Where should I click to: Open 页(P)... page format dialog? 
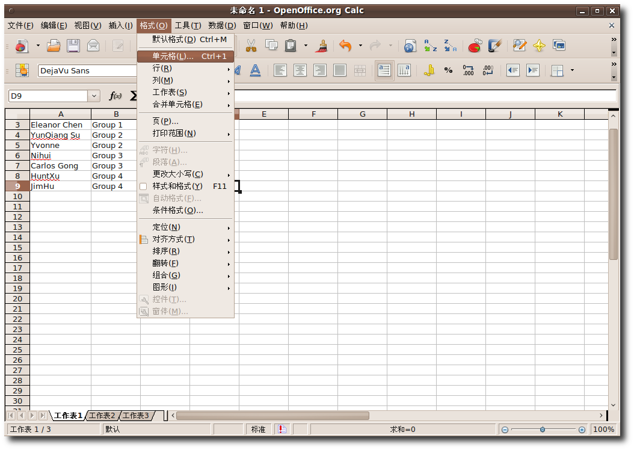click(186, 122)
